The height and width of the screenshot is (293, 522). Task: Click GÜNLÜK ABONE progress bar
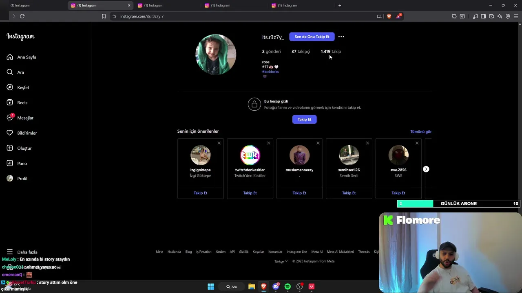coord(458,203)
